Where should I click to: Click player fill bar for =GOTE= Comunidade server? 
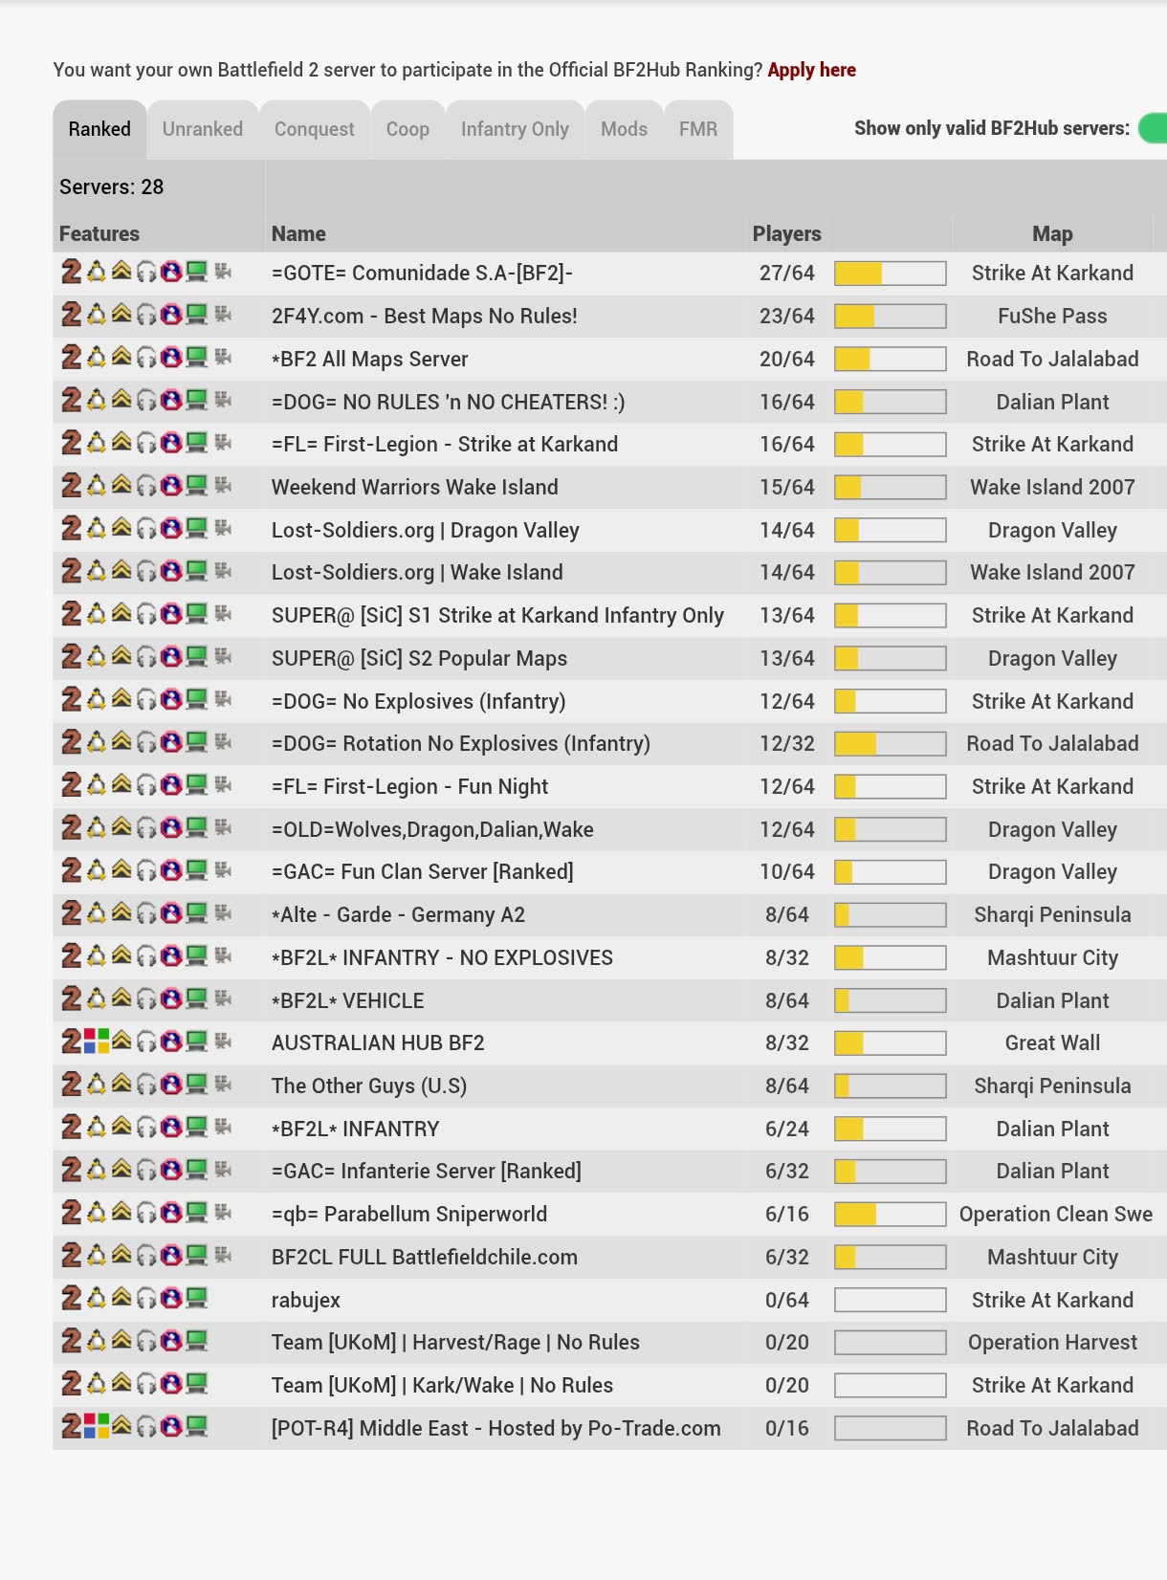pos(891,274)
